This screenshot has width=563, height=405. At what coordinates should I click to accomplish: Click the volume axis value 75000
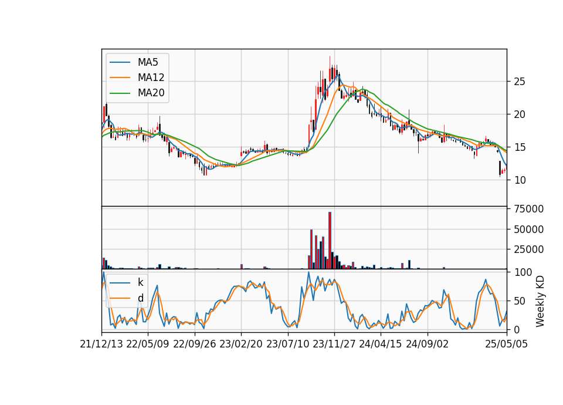point(528,209)
